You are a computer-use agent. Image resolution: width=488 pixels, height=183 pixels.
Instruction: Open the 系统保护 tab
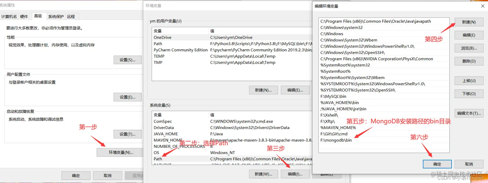tap(56, 16)
